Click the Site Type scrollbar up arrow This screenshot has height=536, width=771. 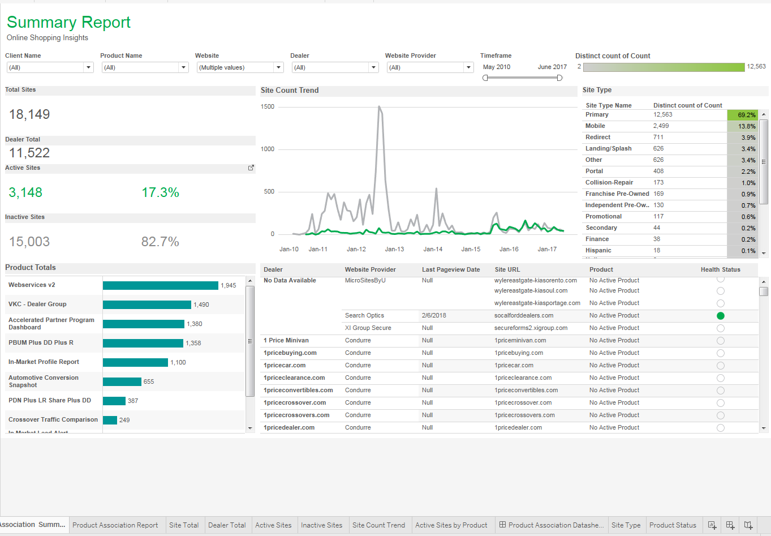[x=764, y=114]
